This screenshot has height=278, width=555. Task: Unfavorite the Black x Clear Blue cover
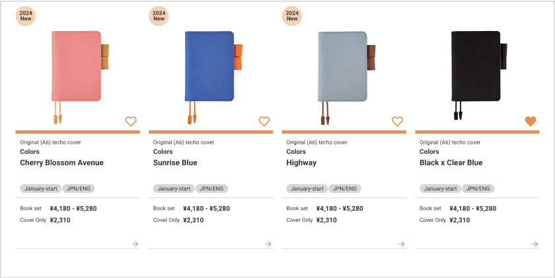531,121
